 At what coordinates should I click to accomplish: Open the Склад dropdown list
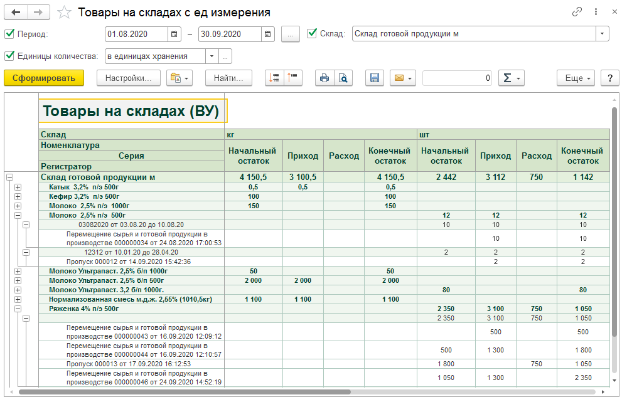coord(603,34)
